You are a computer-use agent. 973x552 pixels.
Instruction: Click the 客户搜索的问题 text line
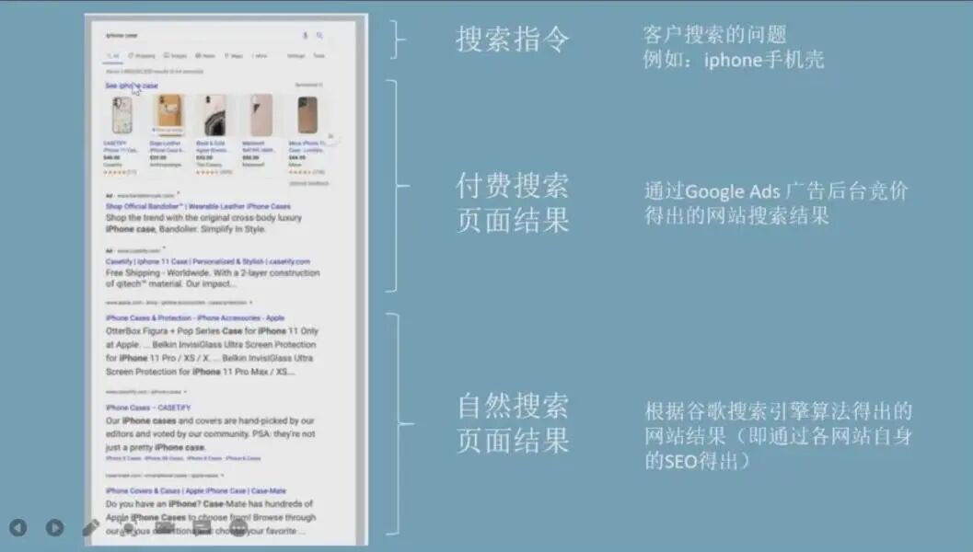(x=715, y=35)
